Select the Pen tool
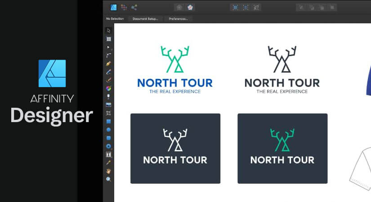 tap(109, 64)
